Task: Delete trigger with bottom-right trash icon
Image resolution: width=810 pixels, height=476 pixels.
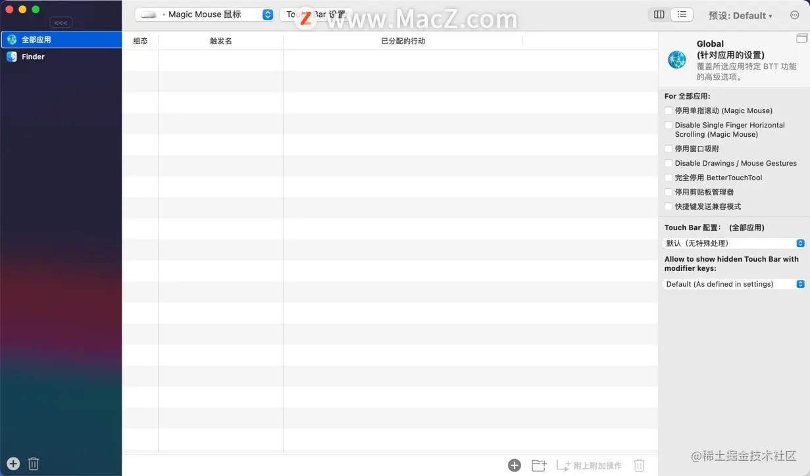Action: click(x=639, y=465)
